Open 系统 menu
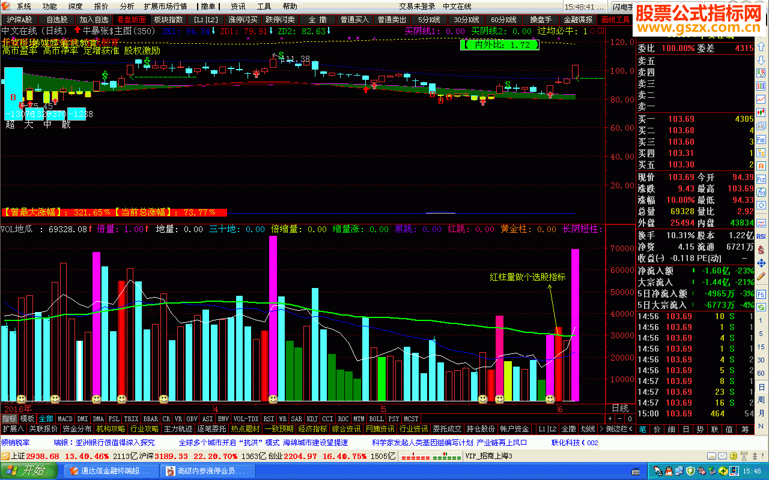This screenshot has width=769, height=480. tap(24, 6)
